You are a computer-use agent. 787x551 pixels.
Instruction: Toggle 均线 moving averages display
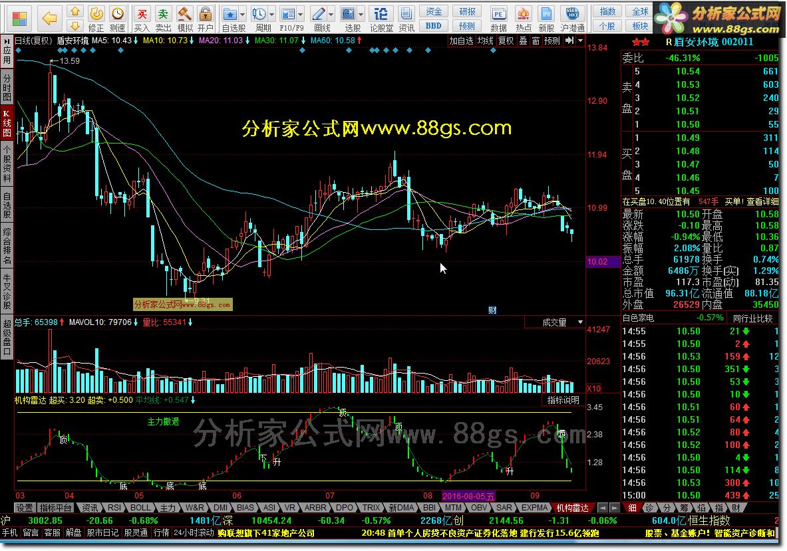(x=486, y=41)
